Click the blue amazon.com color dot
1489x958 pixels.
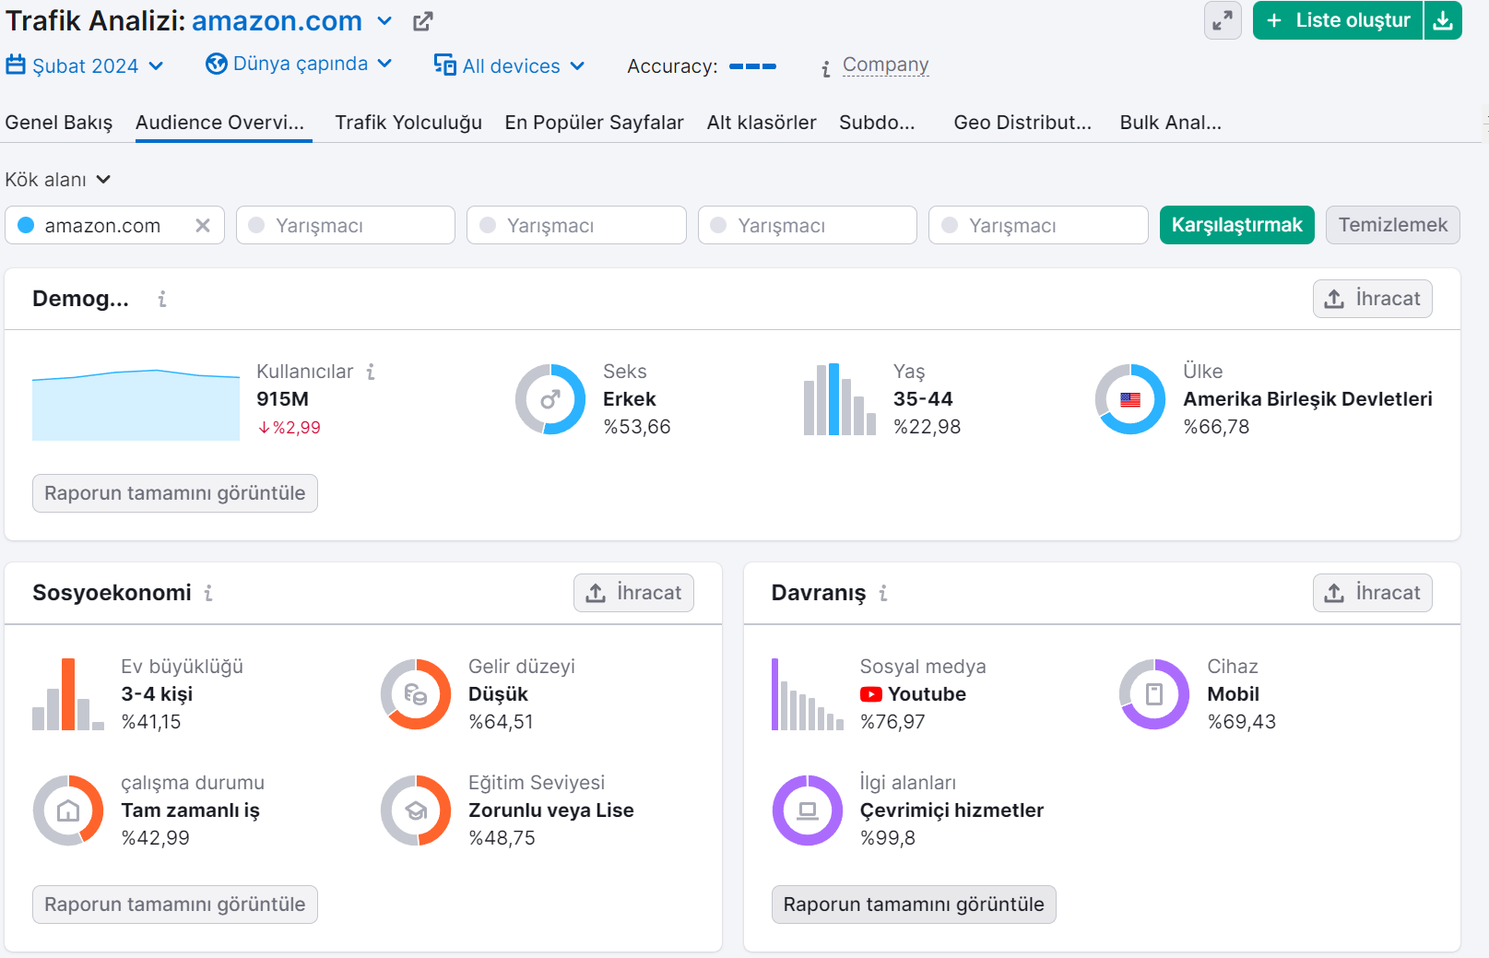26,225
